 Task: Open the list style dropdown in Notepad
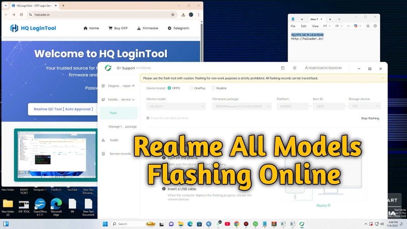(x=339, y=26)
